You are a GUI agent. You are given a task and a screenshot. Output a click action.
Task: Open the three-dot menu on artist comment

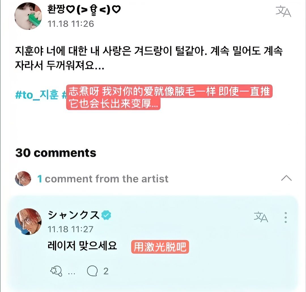tap(285, 217)
